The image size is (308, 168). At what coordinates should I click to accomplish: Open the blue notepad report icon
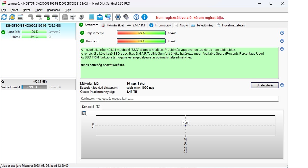92,17
